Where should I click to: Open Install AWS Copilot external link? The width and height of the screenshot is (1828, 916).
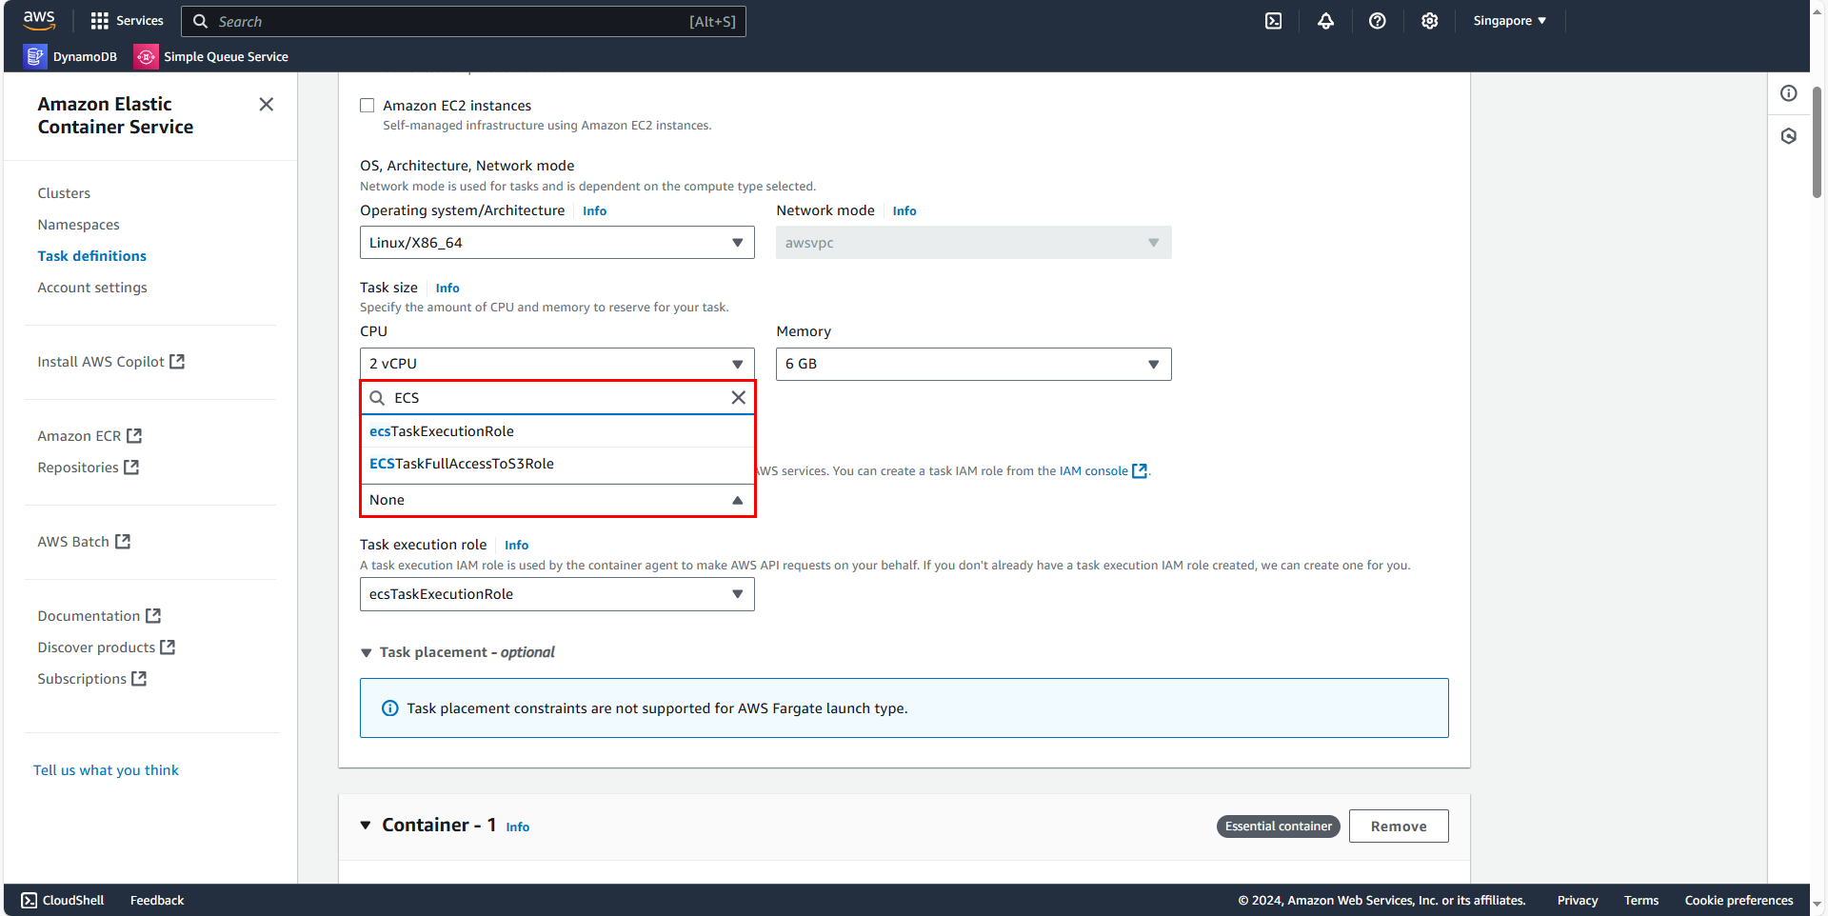(110, 362)
